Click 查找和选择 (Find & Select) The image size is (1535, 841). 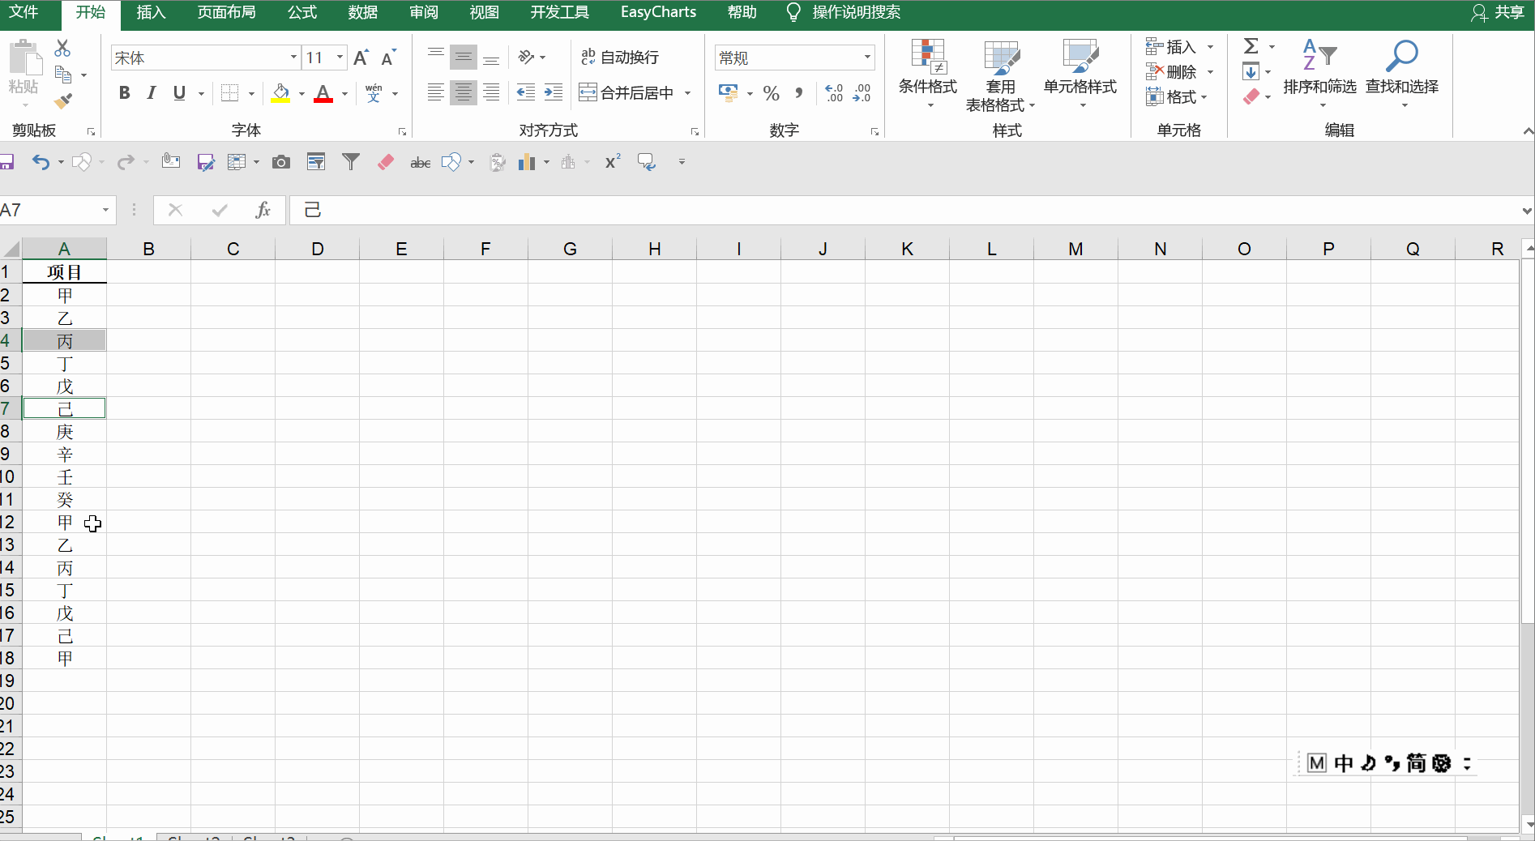pos(1402,75)
